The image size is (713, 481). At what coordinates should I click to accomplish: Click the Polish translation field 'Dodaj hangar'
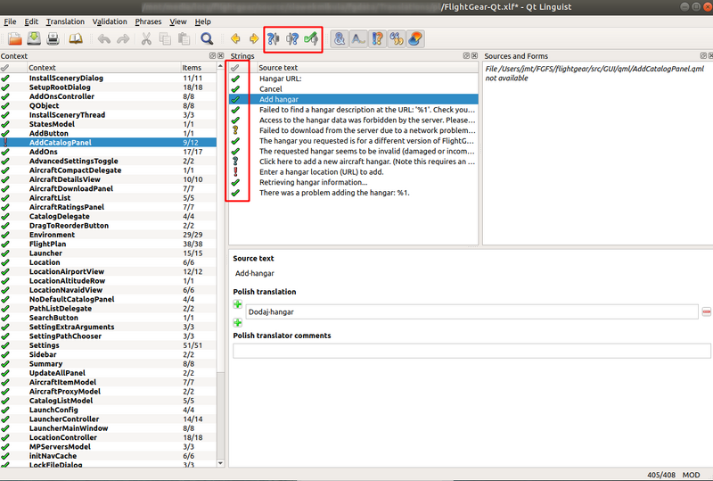(x=471, y=312)
